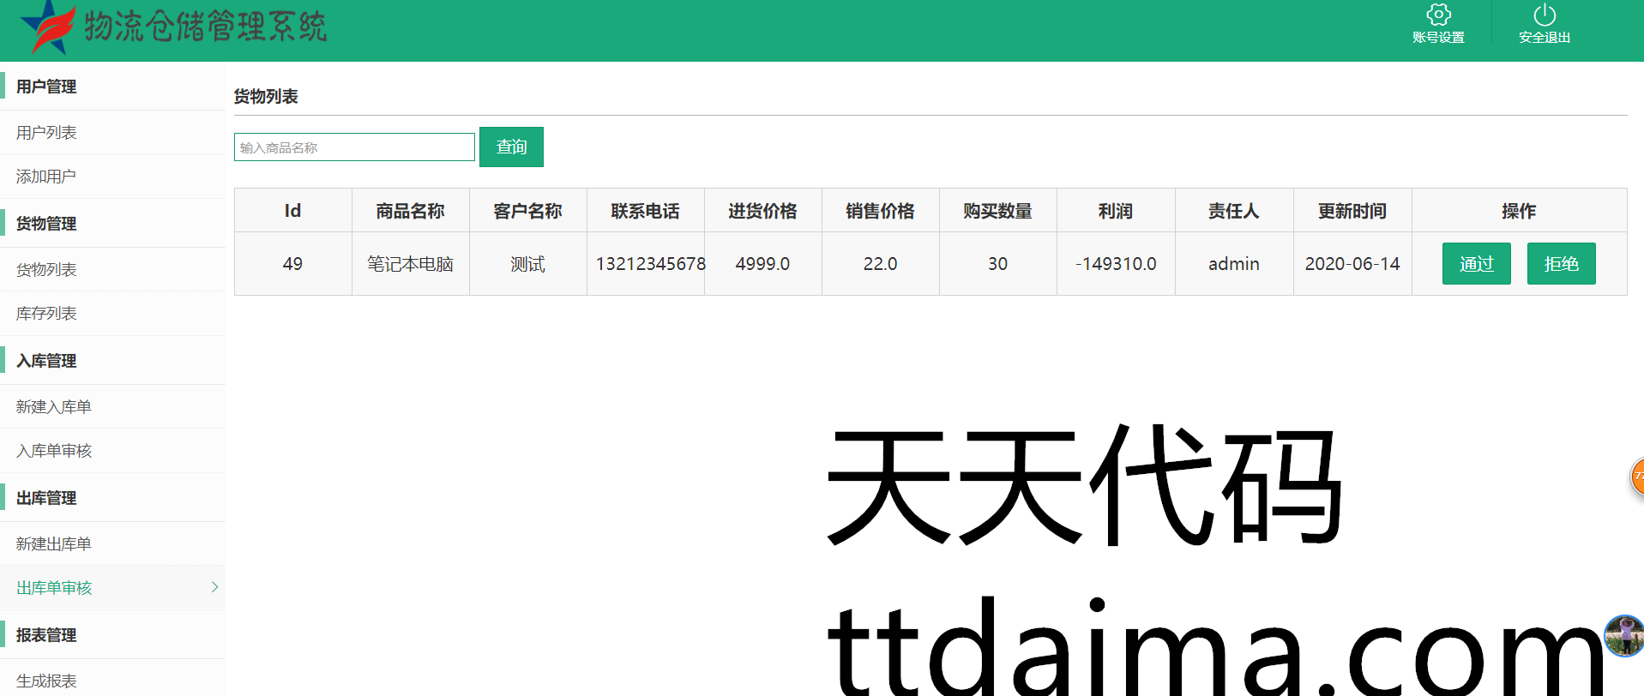Click the red star system logo

coord(47,26)
